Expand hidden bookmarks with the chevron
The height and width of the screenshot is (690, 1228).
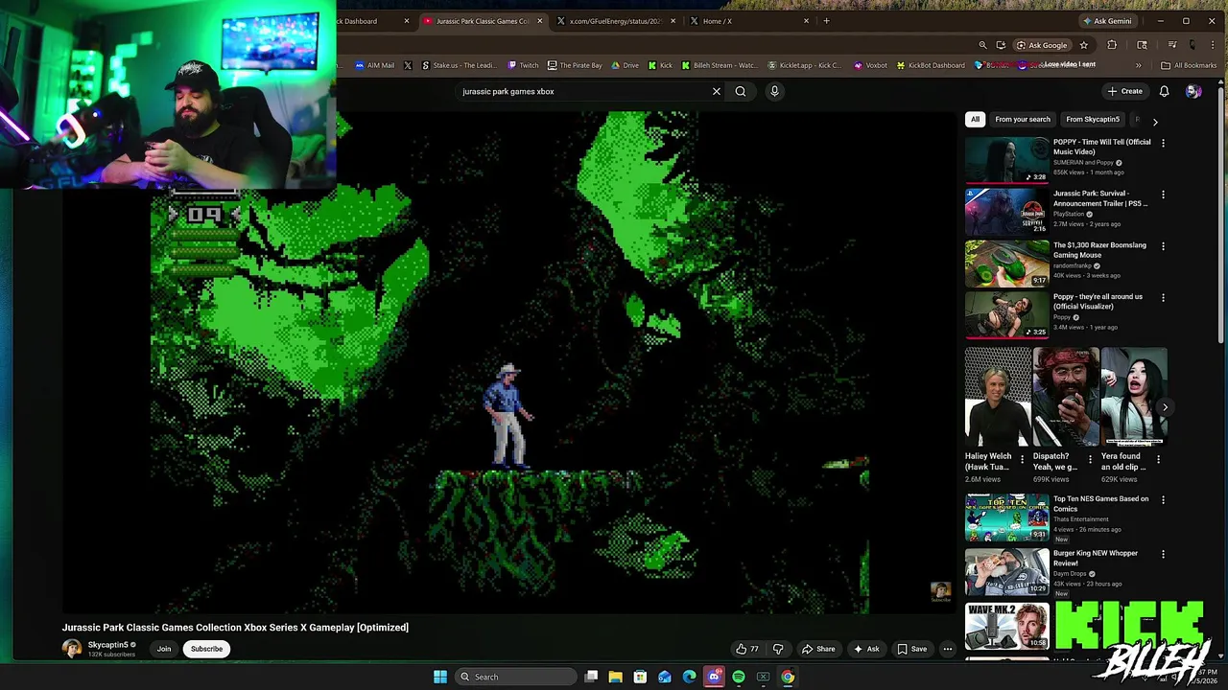(1138, 65)
